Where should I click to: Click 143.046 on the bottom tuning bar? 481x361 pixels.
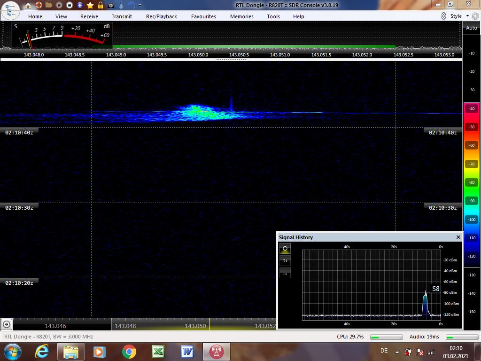click(x=55, y=326)
